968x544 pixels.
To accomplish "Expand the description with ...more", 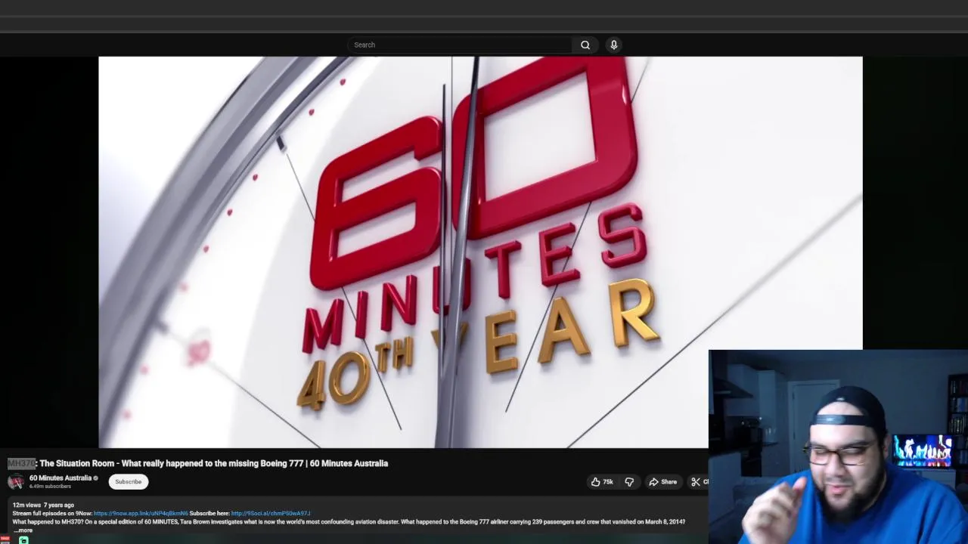I will pos(23,530).
